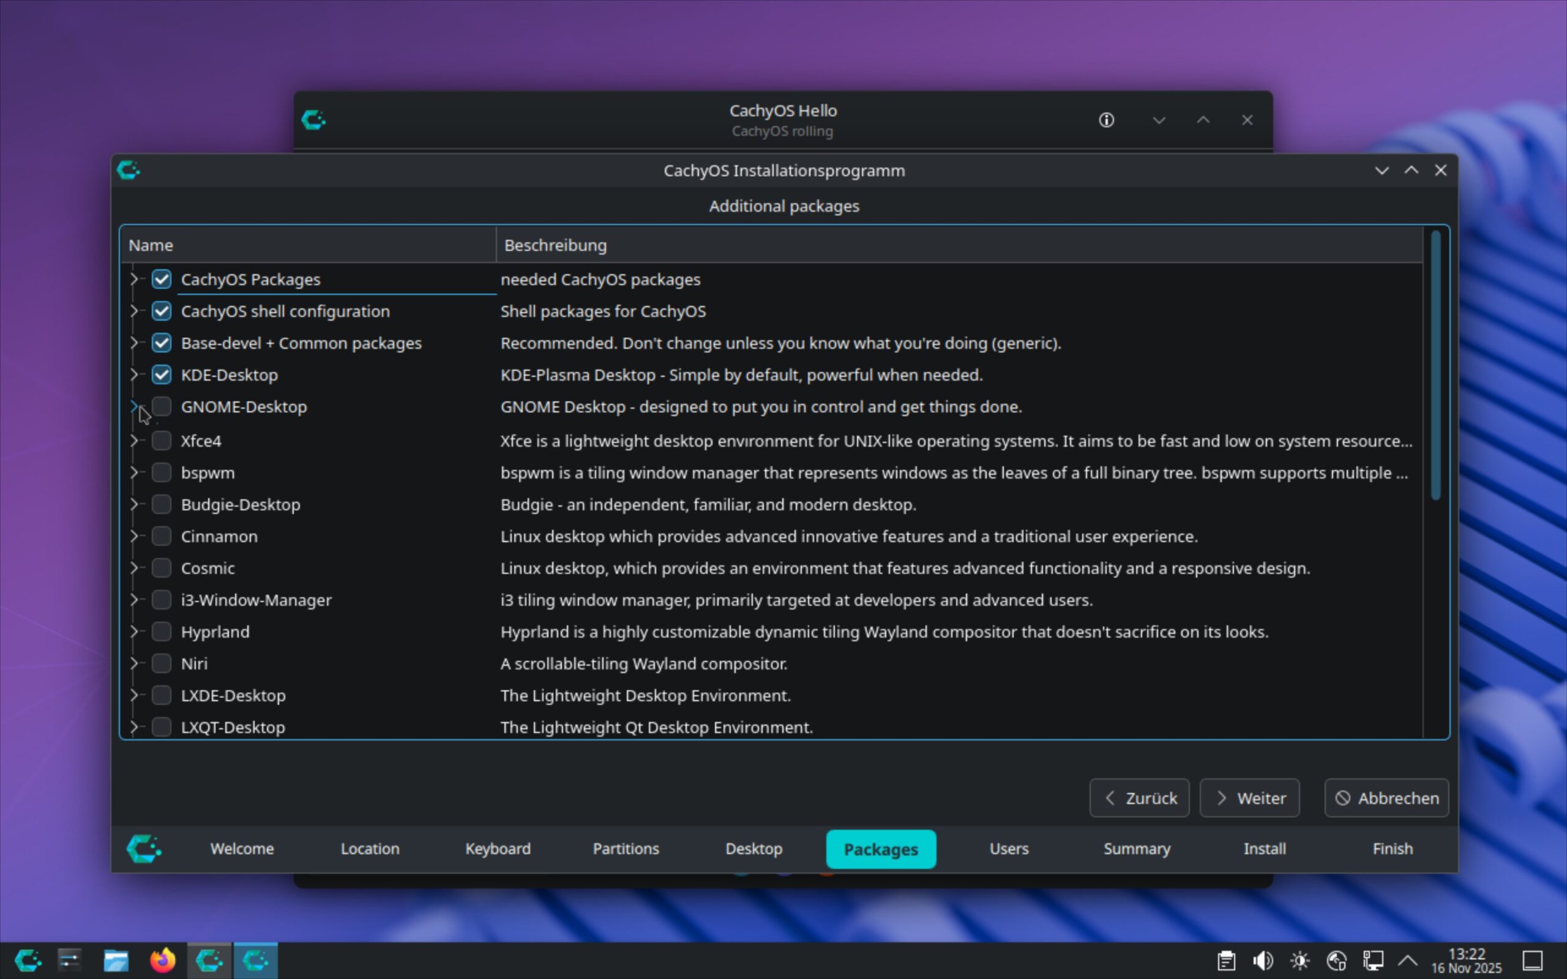Check the Hyprland package option
This screenshot has height=979, width=1567.
(x=161, y=631)
